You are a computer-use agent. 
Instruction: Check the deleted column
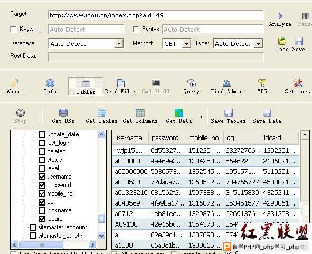[42, 151]
